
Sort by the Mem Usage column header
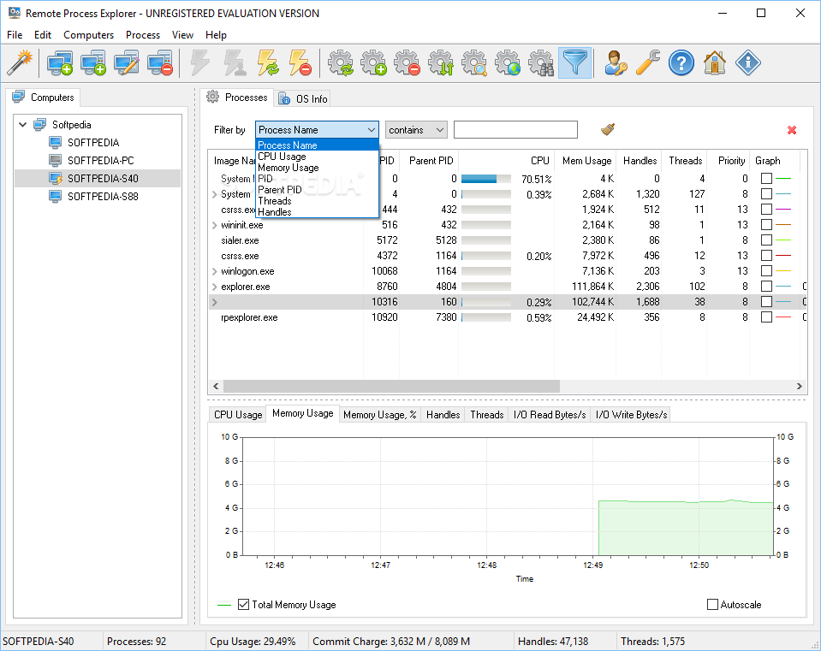pos(586,161)
